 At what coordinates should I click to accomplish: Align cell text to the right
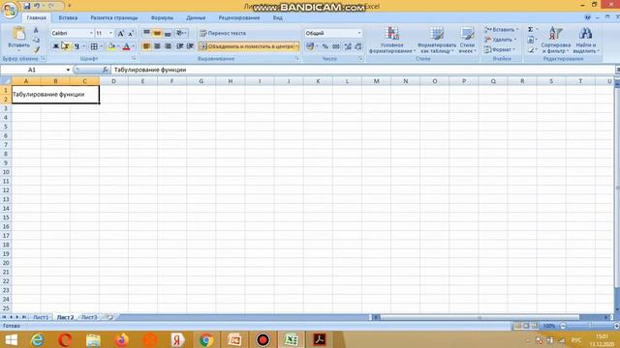[168, 46]
